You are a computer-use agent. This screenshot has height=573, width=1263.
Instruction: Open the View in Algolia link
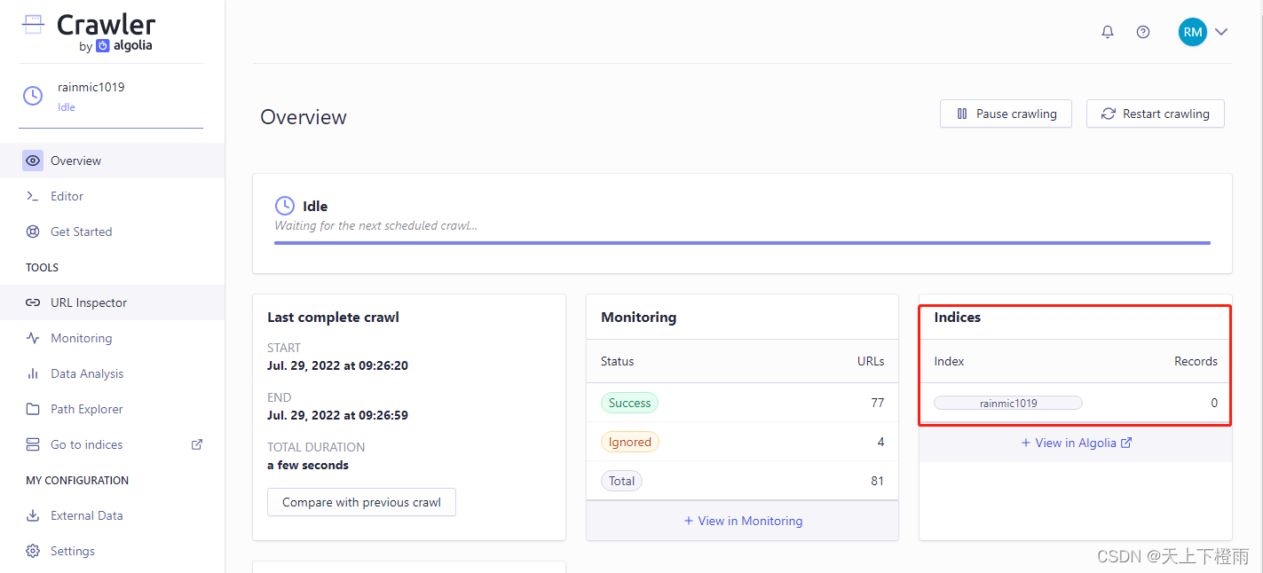[x=1076, y=443]
